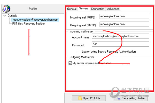
Task: Click the Account name field
Action: pos(120,36)
